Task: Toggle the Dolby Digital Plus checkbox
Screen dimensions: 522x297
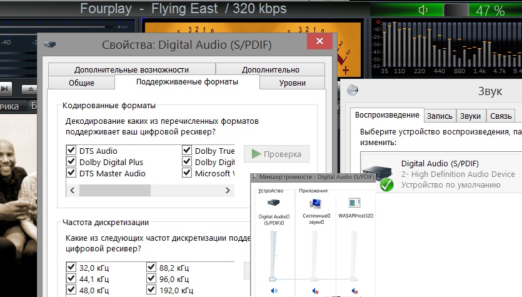Action: (71, 162)
